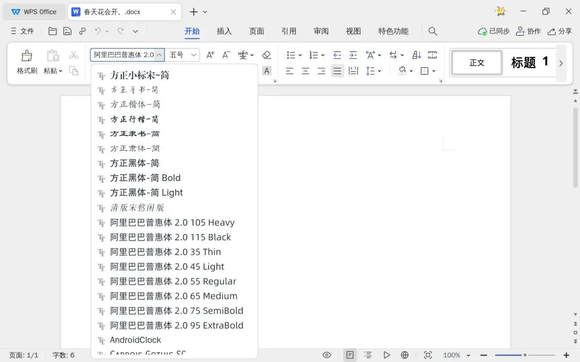Select font 阿里巴巴普惠体 2.0 55 Regular

pos(174,282)
